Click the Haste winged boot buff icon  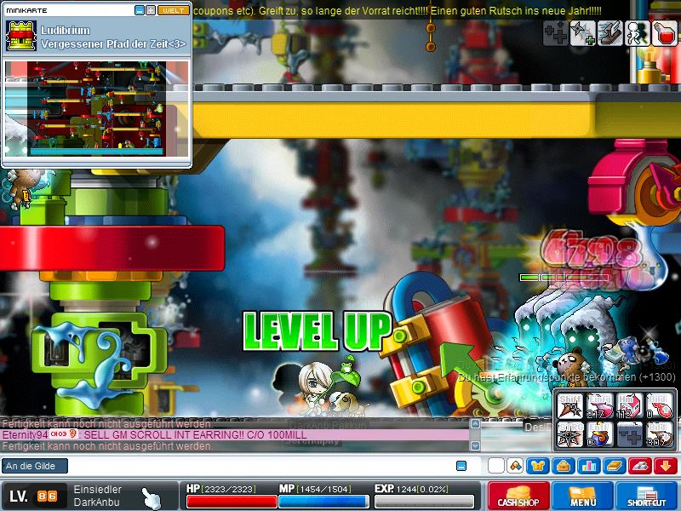click(x=609, y=33)
